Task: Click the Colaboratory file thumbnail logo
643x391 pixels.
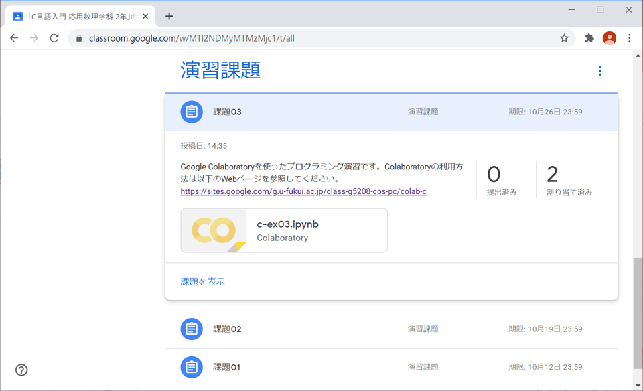Action: (x=214, y=230)
